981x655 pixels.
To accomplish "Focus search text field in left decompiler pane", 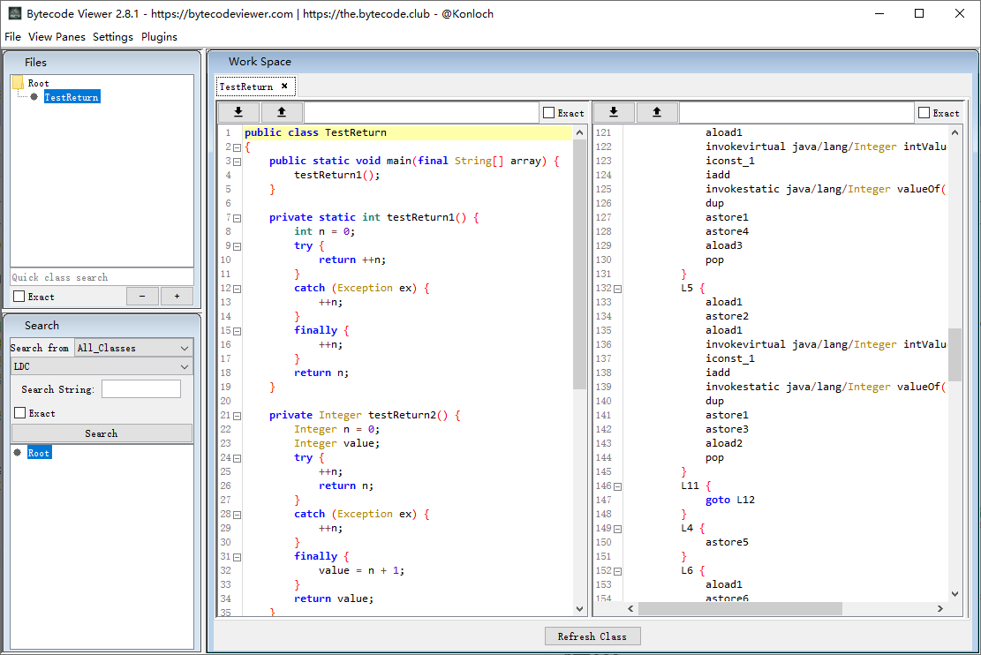I will click(x=422, y=113).
